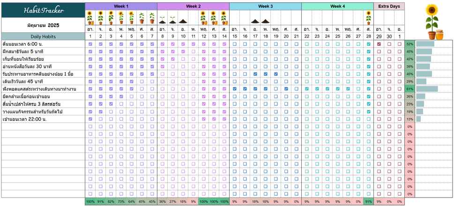Image resolution: width=454 pixels, height=206 pixels.
Task: Click the soil mound image above day 17
Action: click(x=255, y=21)
